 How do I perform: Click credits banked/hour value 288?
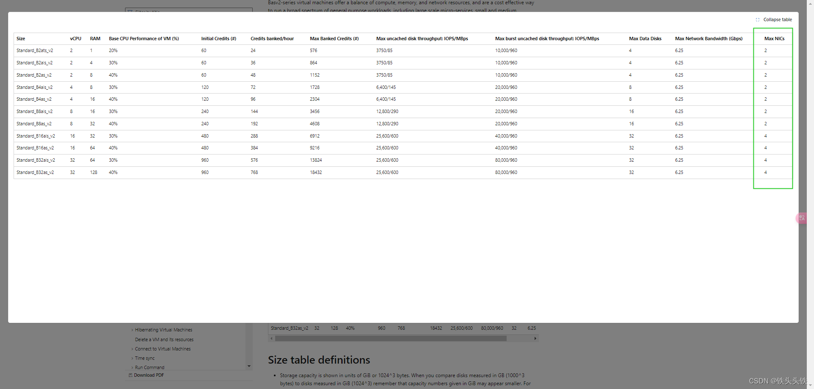coord(254,136)
